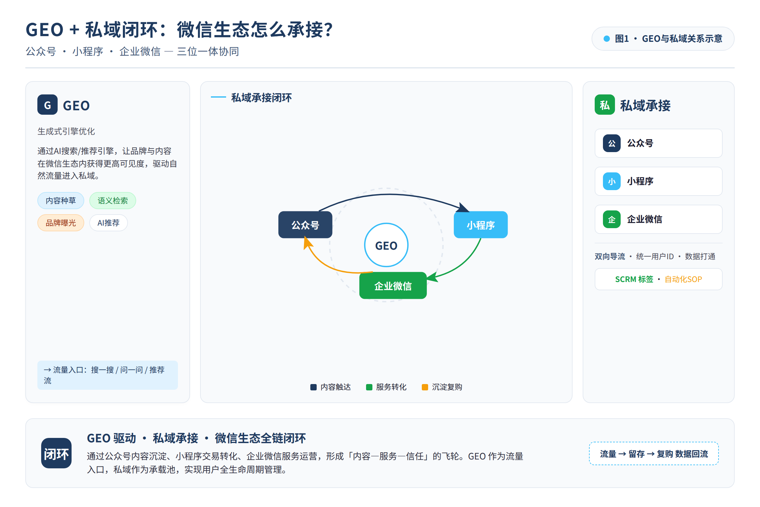Click the 双向导流 text
The image size is (760, 507).
pyautogui.click(x=610, y=257)
